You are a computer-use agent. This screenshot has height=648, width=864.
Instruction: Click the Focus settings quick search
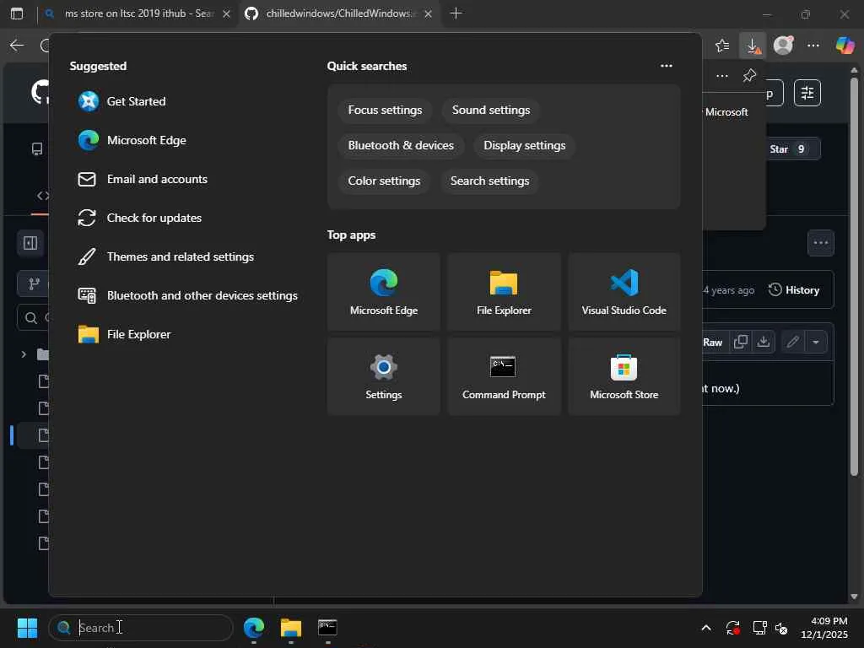tap(385, 111)
